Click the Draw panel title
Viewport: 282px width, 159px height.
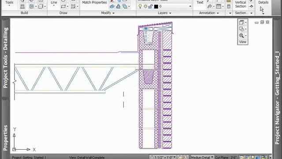click(63, 13)
